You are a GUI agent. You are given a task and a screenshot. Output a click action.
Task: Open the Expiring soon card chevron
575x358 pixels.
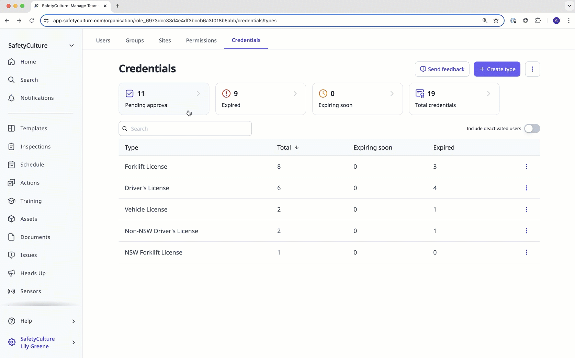(x=392, y=94)
